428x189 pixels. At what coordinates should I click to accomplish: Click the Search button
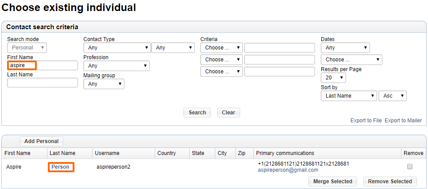(x=197, y=113)
